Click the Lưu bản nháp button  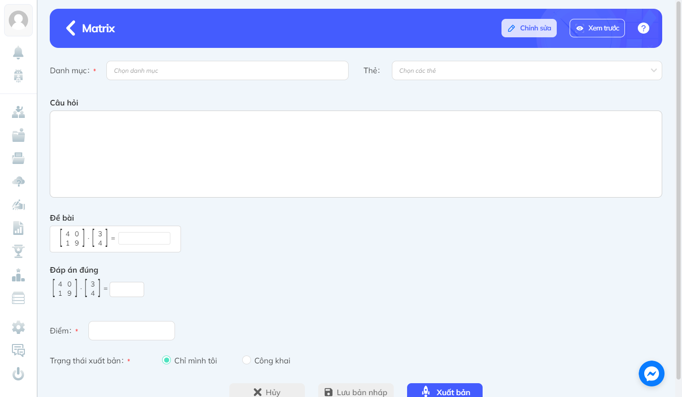coord(356,391)
